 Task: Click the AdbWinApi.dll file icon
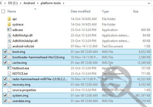tap(9, 35)
